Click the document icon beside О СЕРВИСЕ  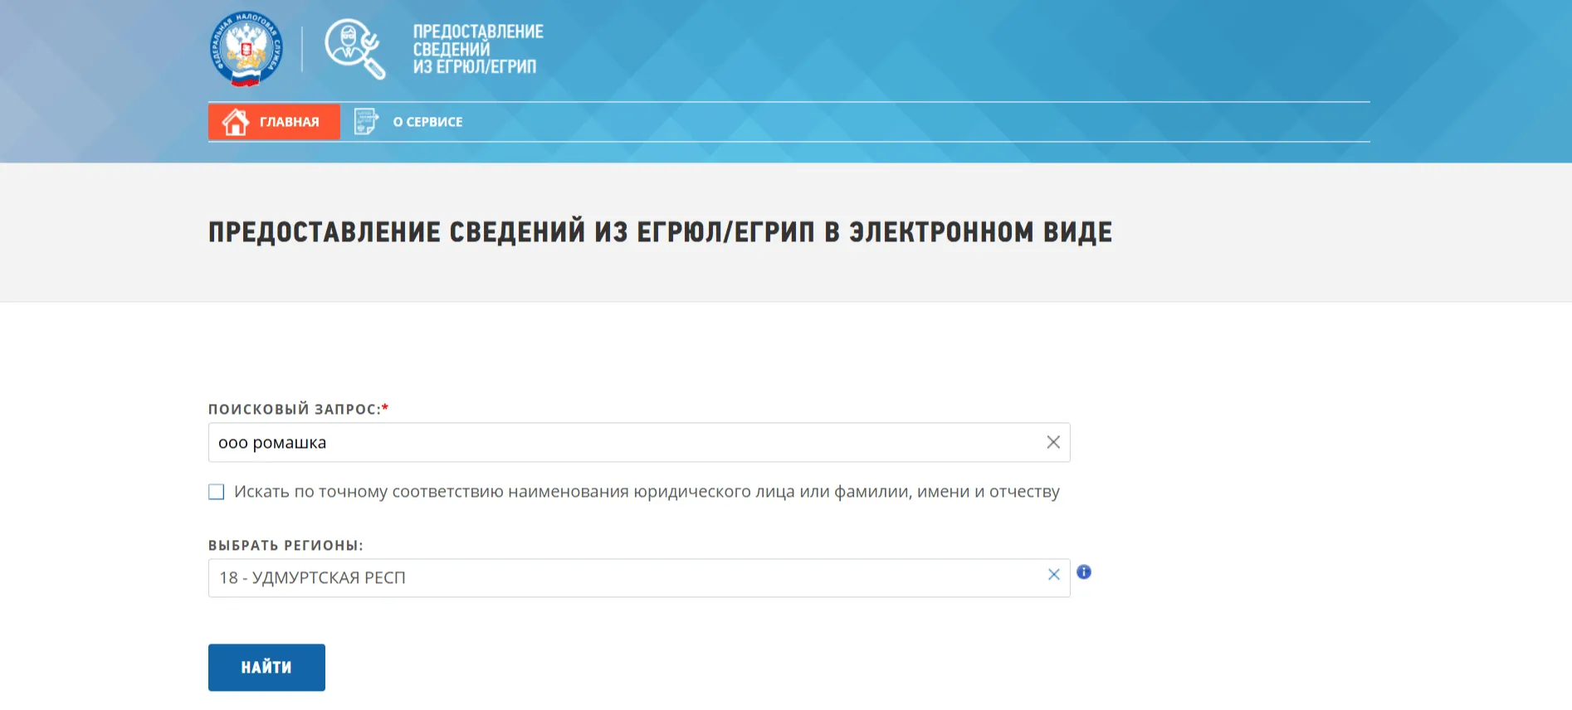pos(366,122)
